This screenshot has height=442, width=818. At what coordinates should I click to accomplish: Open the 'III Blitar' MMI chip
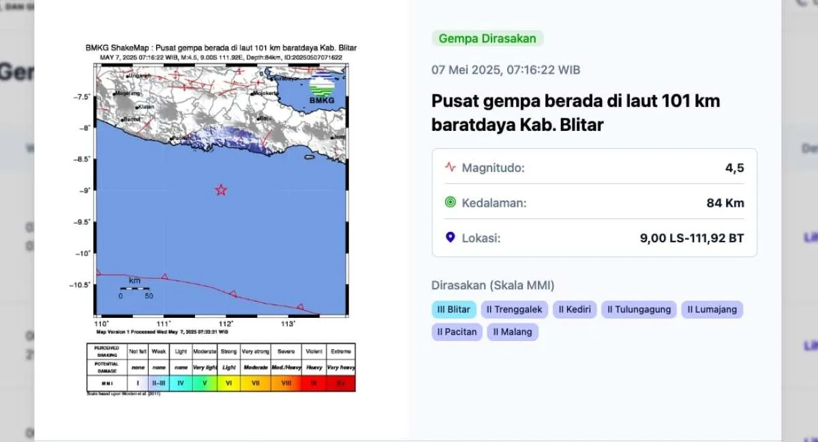453,309
